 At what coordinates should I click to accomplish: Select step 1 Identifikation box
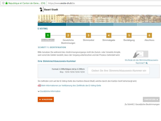[48, 35]
